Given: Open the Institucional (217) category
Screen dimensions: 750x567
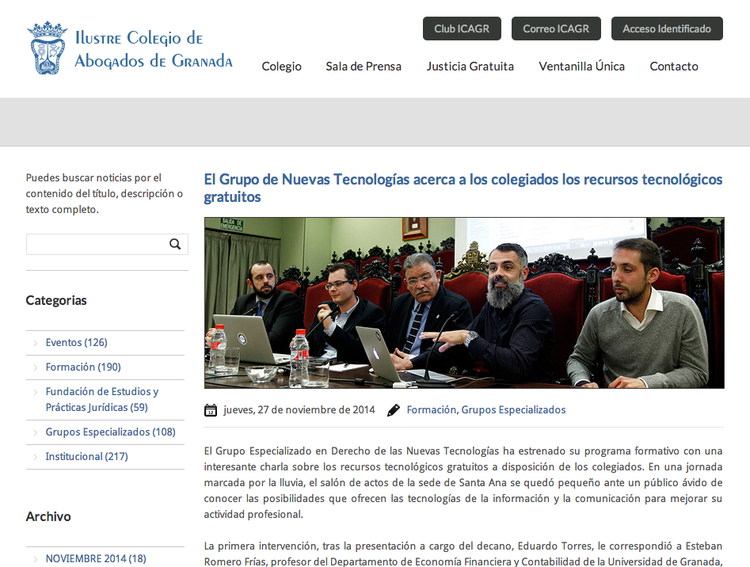Looking at the screenshot, I should pyautogui.click(x=86, y=457).
